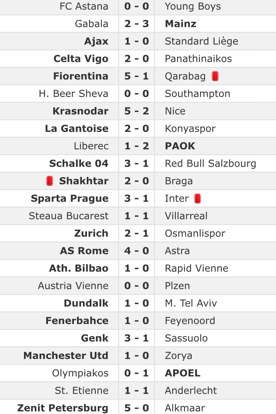Open the Steaua Bucarest 1 - 1 score

137,216
